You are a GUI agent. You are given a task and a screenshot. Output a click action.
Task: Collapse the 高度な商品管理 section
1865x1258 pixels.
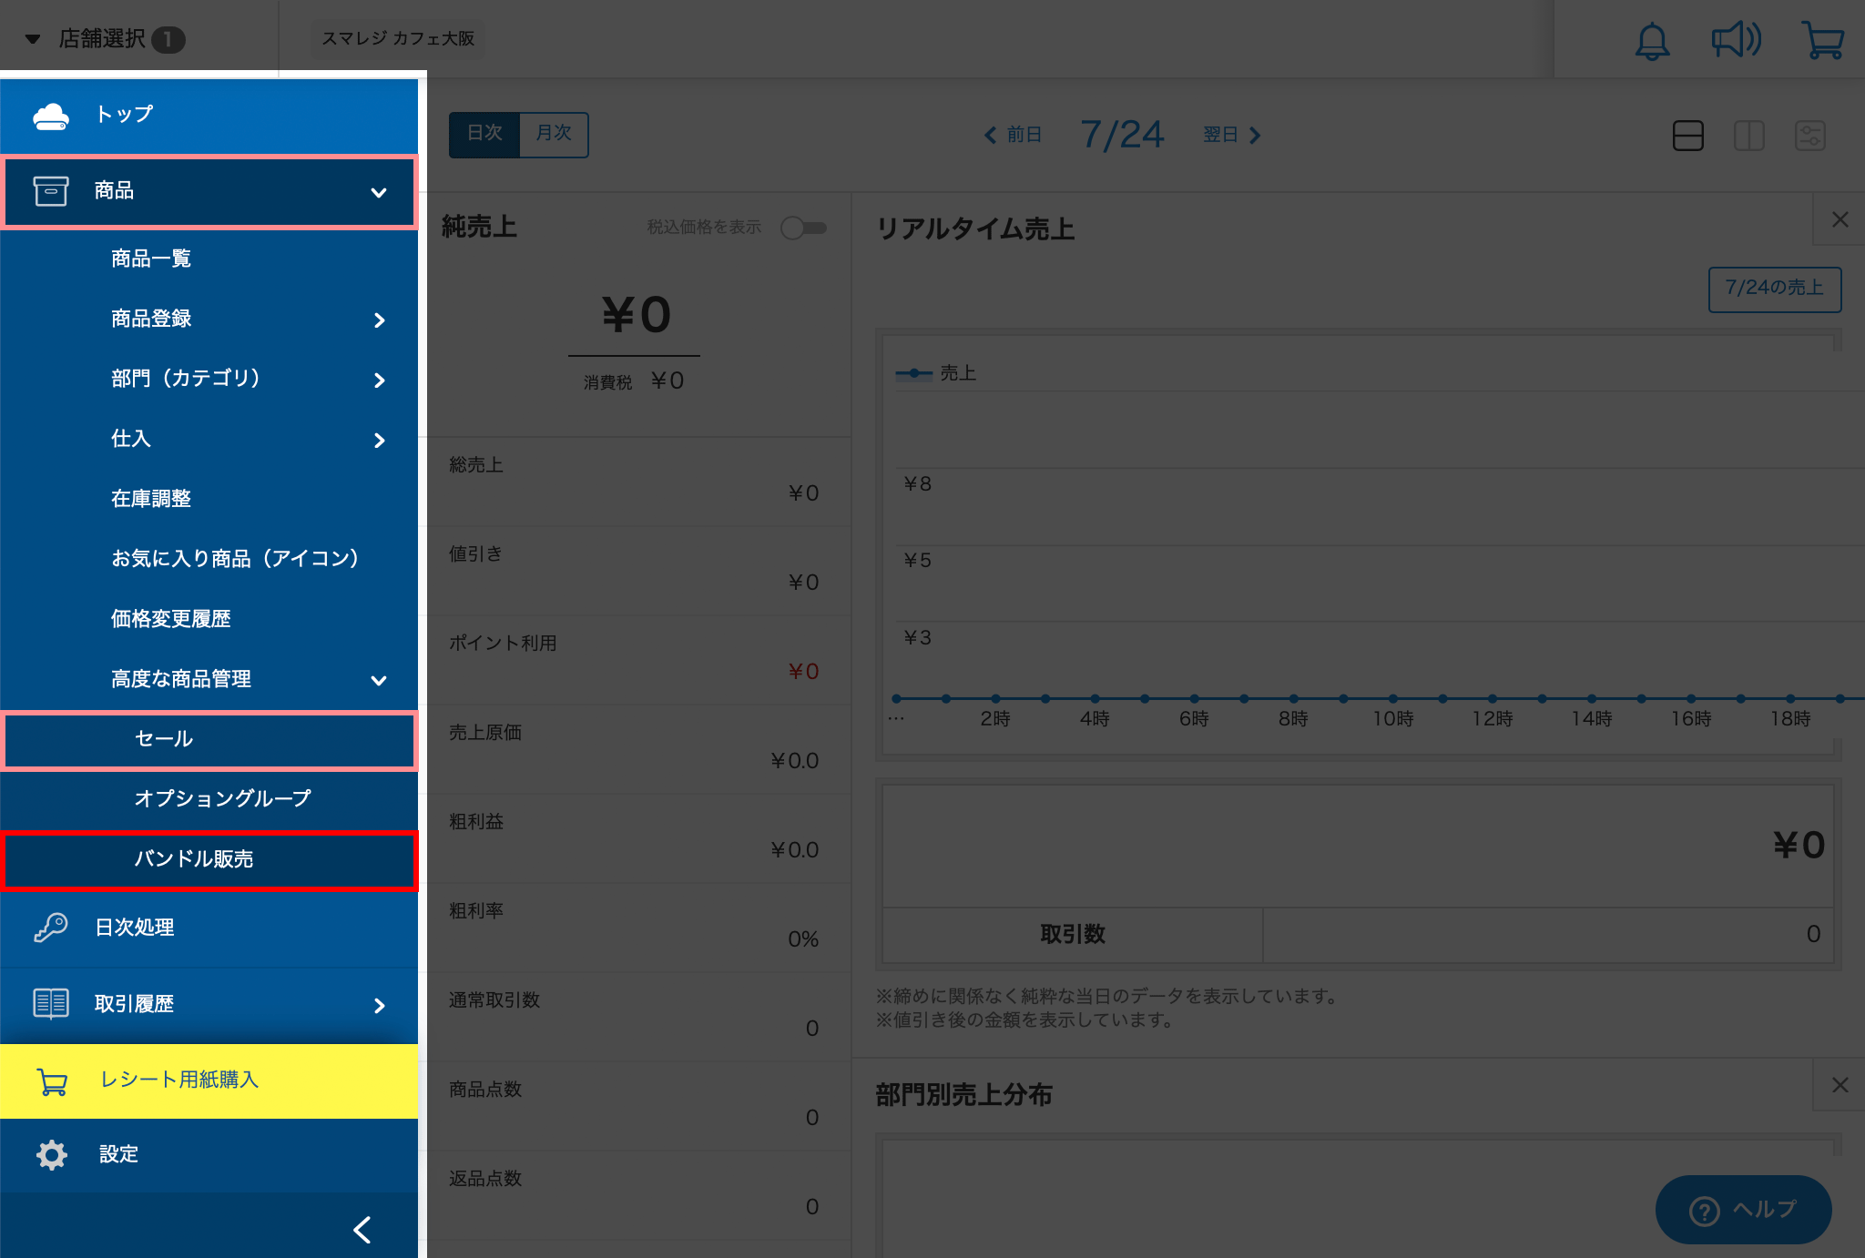point(380,680)
